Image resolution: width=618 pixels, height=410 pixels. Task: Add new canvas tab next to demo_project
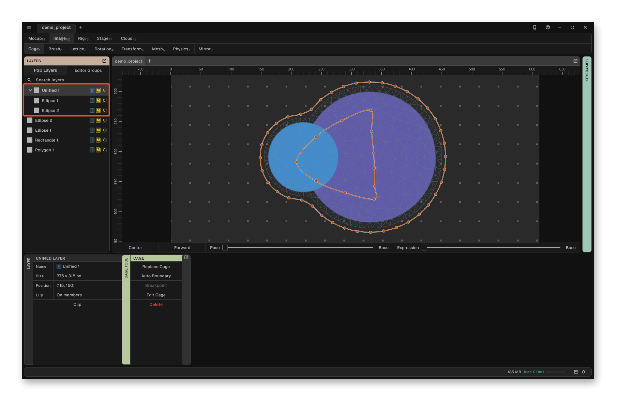point(150,61)
